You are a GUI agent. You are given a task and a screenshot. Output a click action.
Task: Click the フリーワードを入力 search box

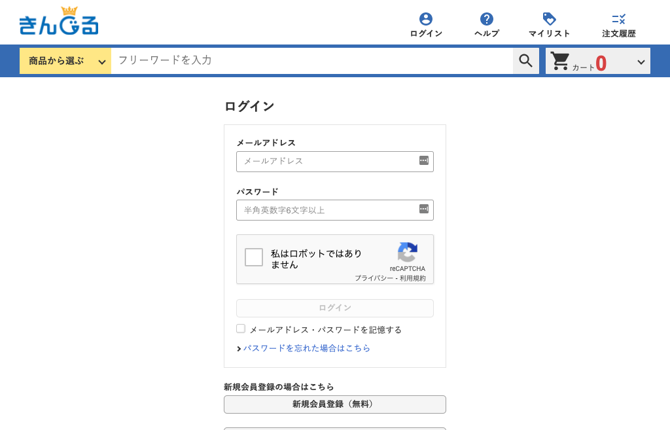pyautogui.click(x=311, y=61)
